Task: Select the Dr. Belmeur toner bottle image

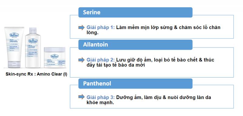Action: coord(33,48)
